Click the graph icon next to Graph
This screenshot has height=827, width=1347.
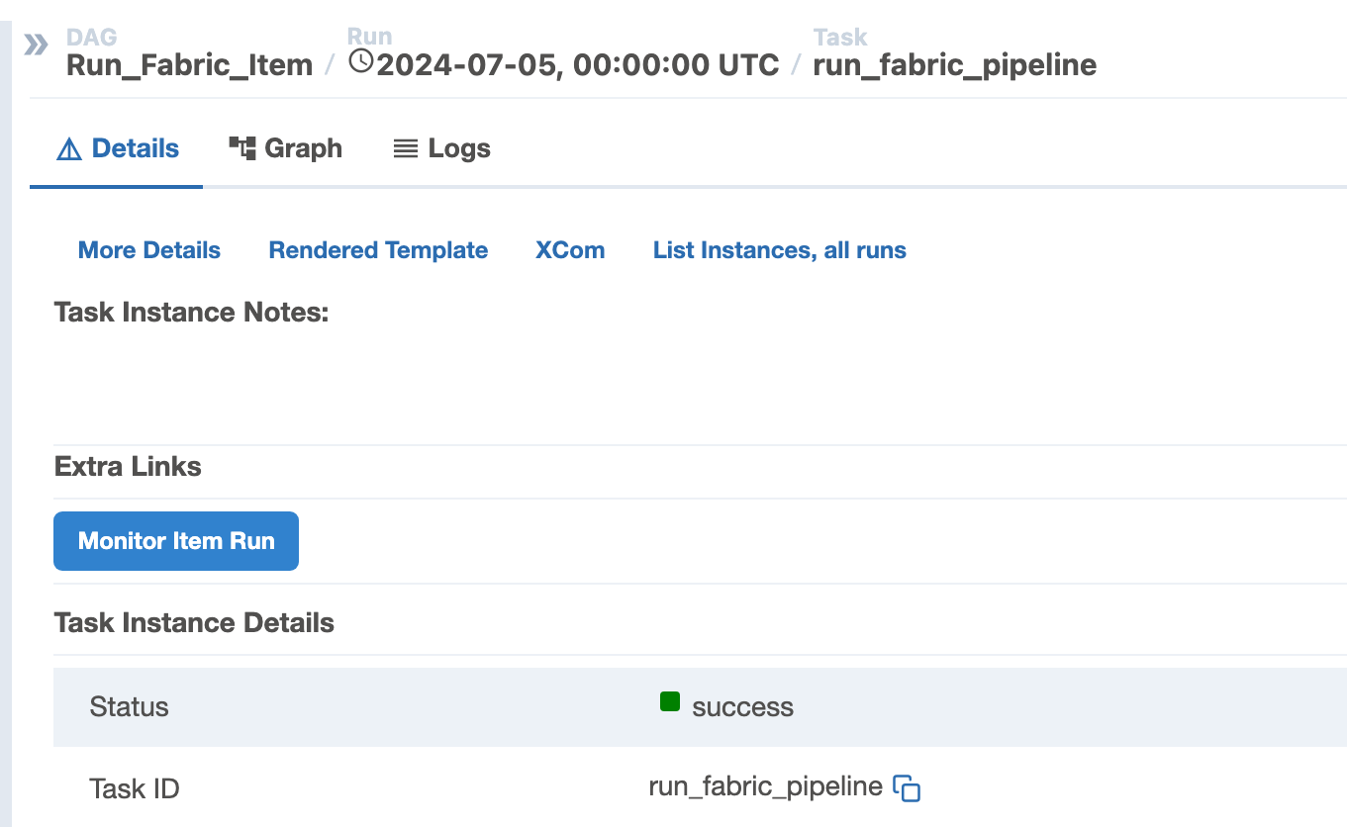point(242,148)
